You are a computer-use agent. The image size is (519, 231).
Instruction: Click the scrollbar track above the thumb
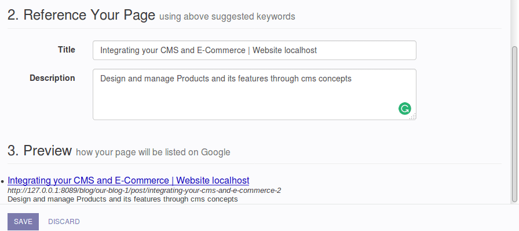(x=514, y=23)
